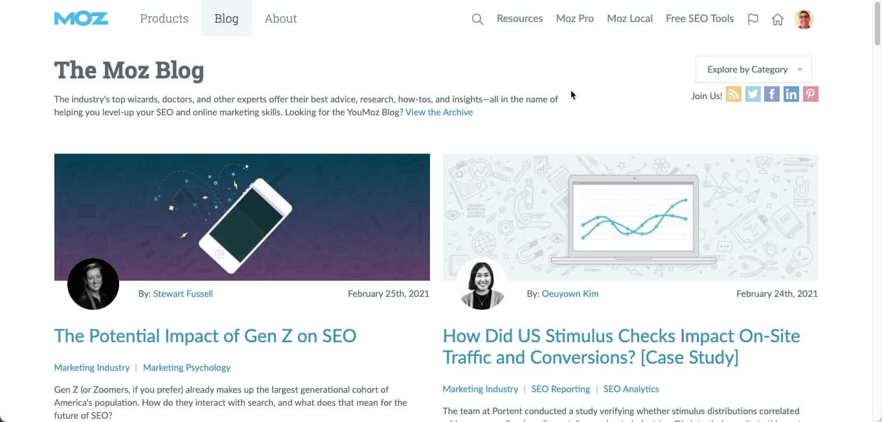The image size is (882, 422).
Task: Open Moz's Twitter page
Action: 752,93
